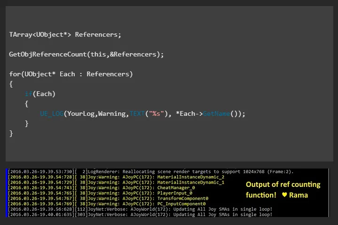Select the "TransformComponent0" log entry
The height and width of the screenshot is (225, 338).
pyautogui.click(x=108, y=199)
